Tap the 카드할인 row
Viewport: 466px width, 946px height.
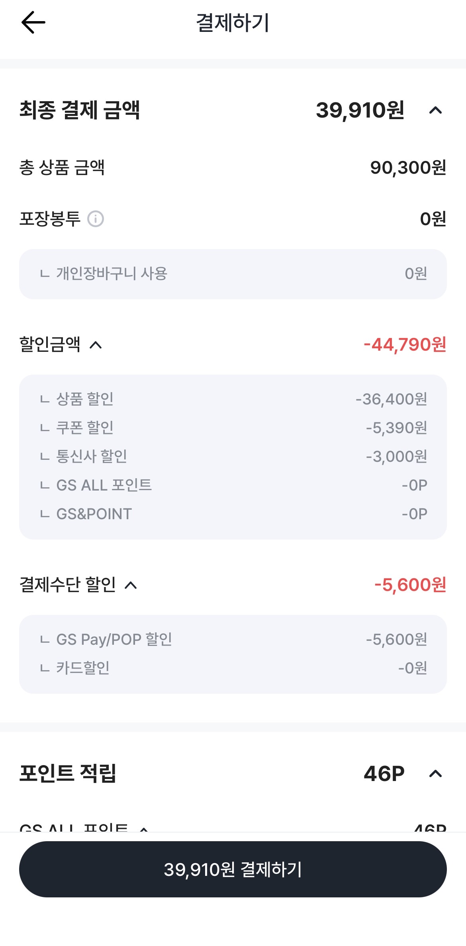233,668
